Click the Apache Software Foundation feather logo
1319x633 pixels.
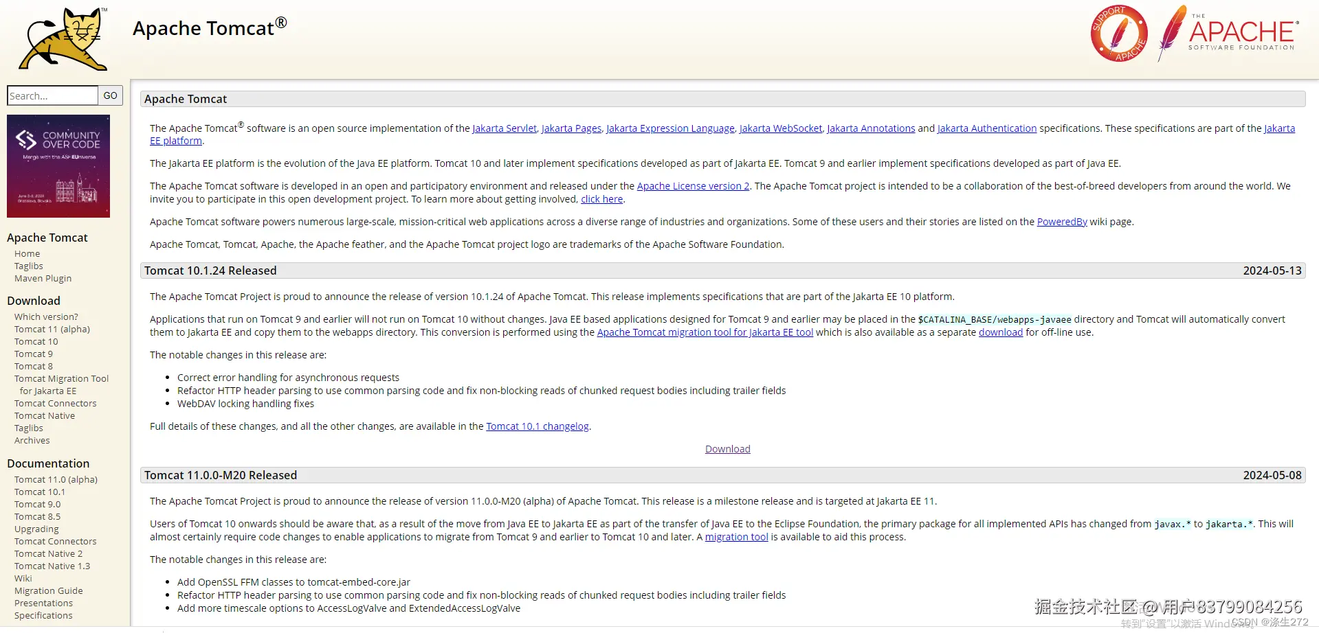point(1228,33)
